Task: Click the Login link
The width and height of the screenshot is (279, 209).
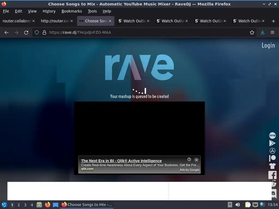Action: click(268, 45)
